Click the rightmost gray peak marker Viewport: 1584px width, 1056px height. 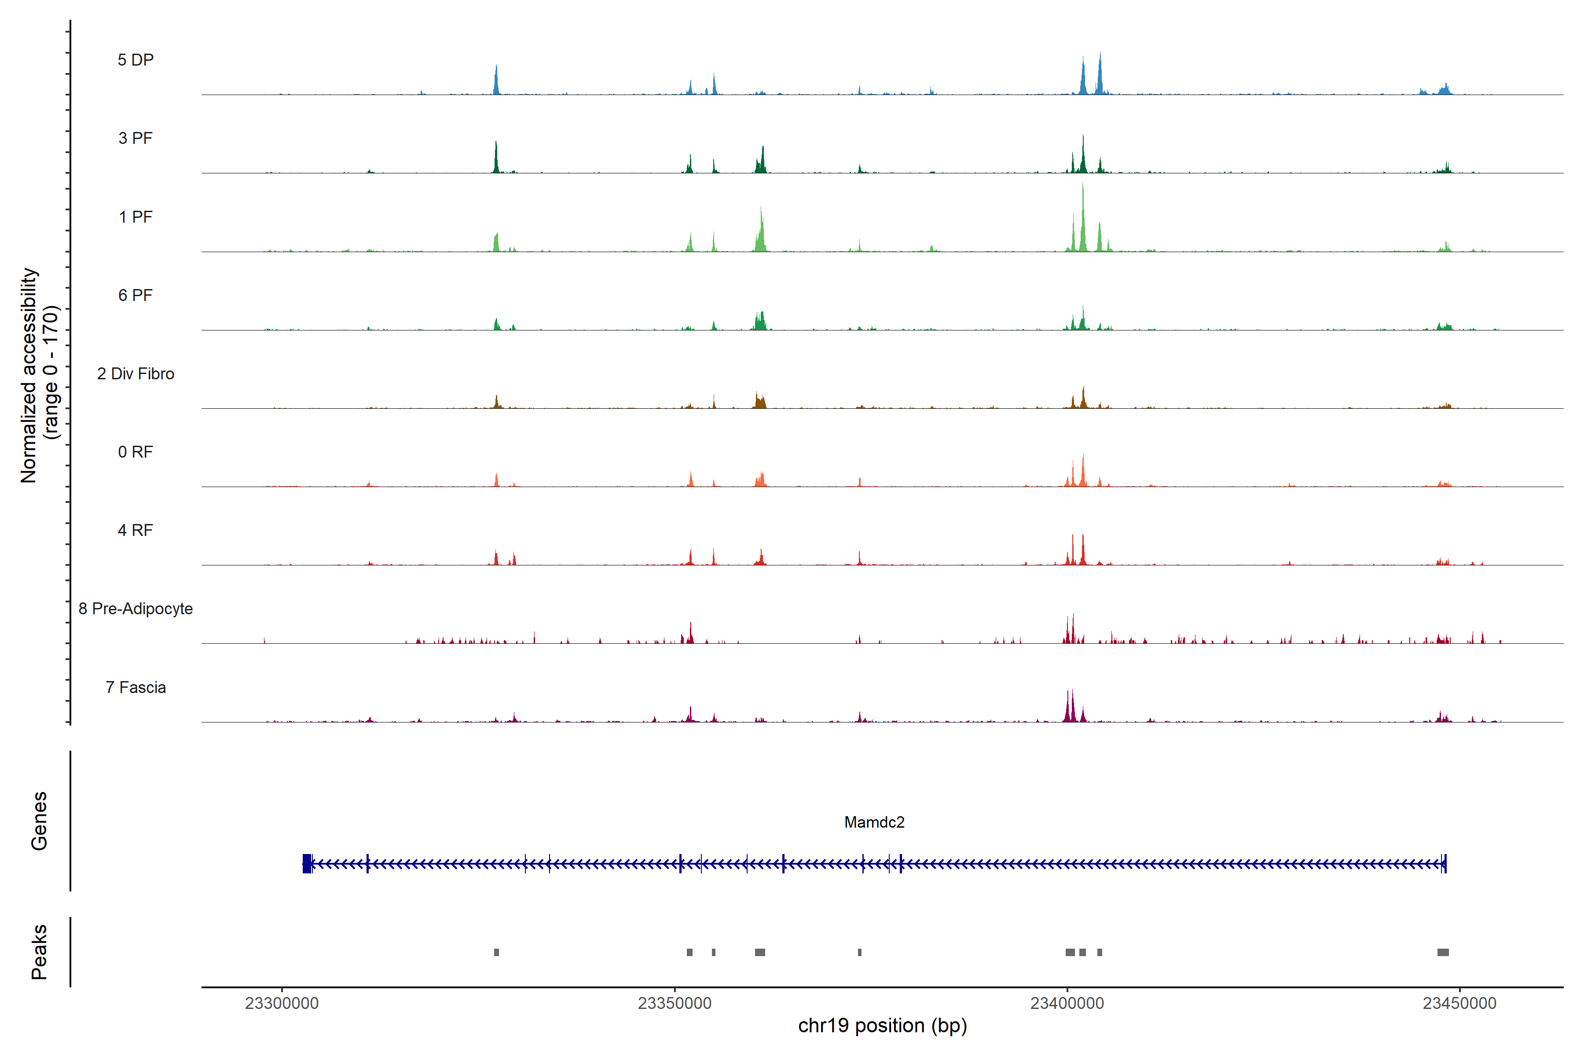click(x=1443, y=952)
